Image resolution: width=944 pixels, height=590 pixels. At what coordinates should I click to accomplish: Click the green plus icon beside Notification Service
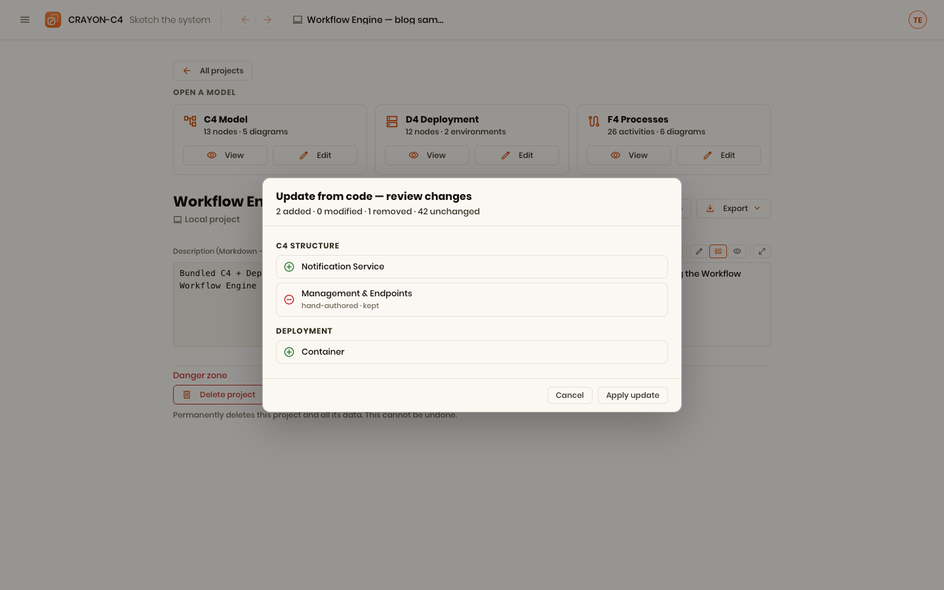tap(289, 267)
